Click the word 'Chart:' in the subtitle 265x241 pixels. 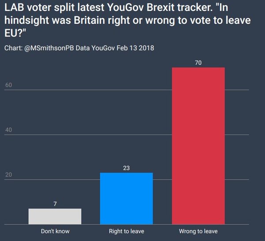pyautogui.click(x=13, y=48)
